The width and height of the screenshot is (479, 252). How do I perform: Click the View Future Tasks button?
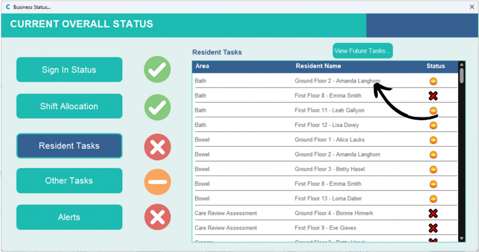pos(363,51)
